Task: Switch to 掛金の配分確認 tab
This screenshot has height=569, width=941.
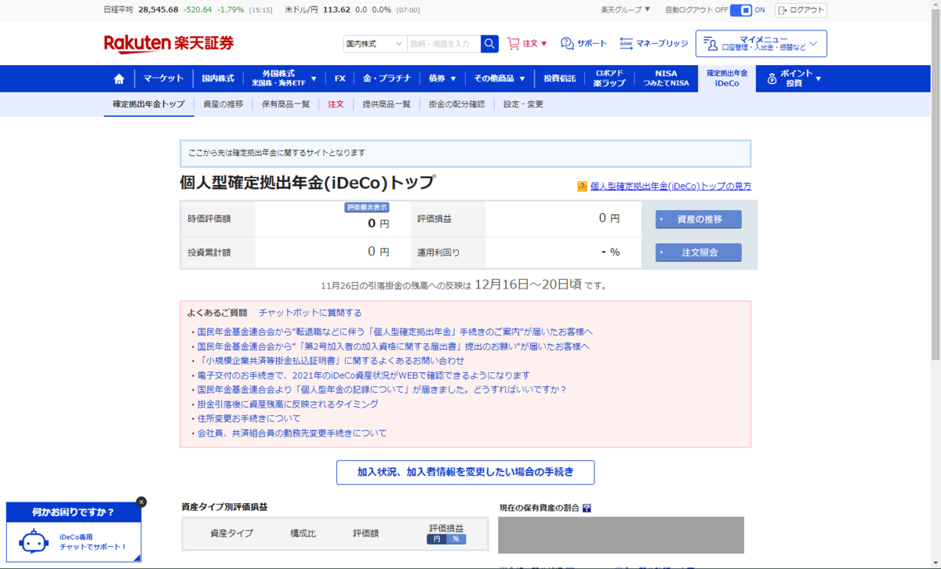Action: pyautogui.click(x=456, y=104)
